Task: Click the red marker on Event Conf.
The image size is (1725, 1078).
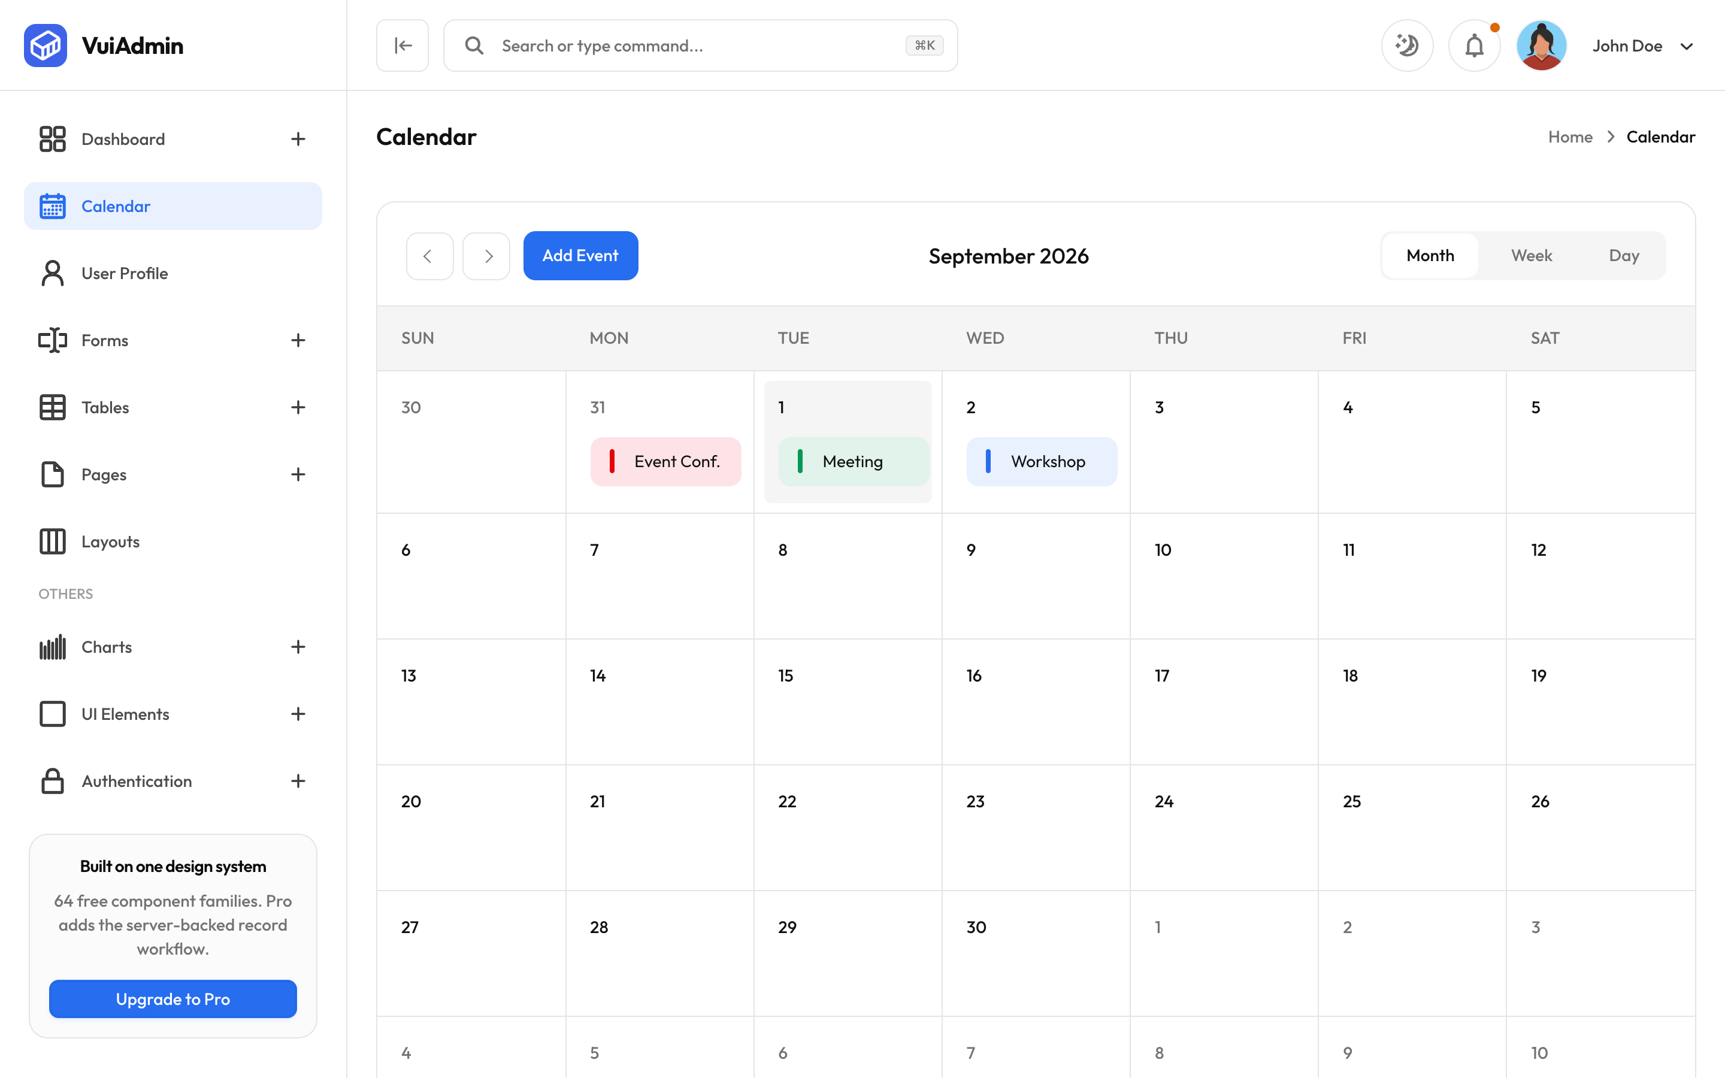Action: [612, 461]
